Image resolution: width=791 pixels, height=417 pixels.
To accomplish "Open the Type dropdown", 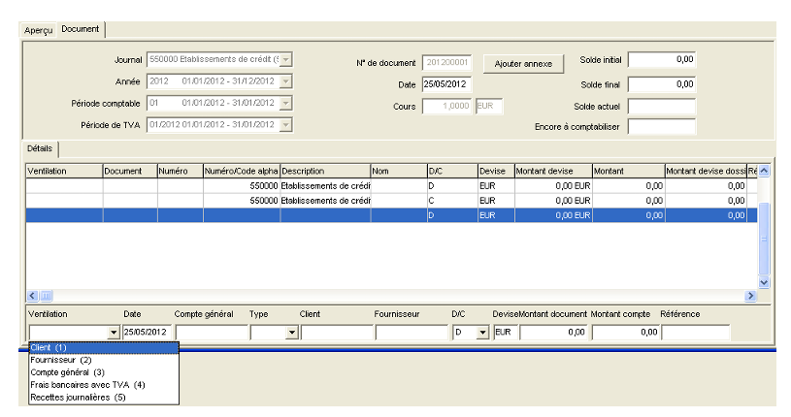I will coord(292,333).
